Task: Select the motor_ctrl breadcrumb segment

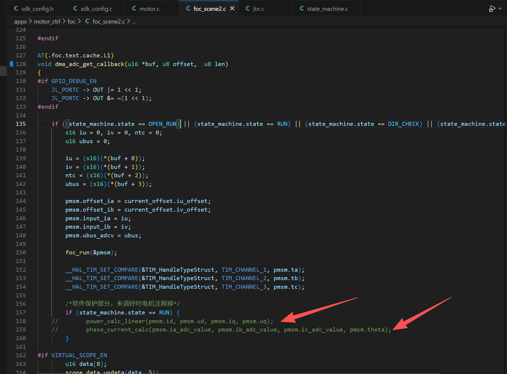Action: 47,22
